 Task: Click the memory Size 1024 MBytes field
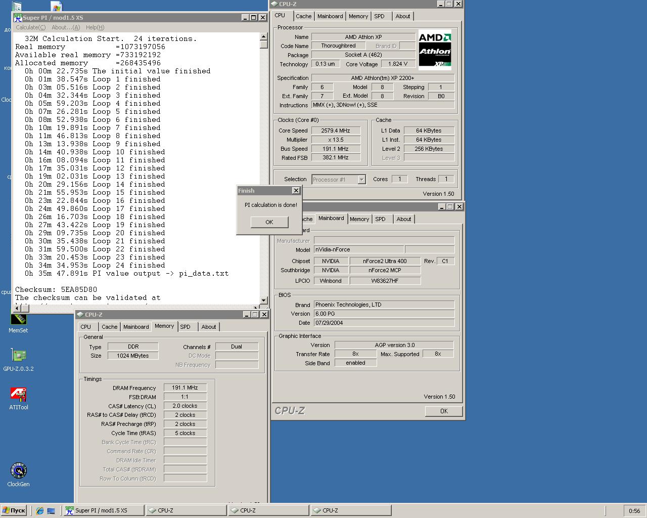[x=133, y=356]
